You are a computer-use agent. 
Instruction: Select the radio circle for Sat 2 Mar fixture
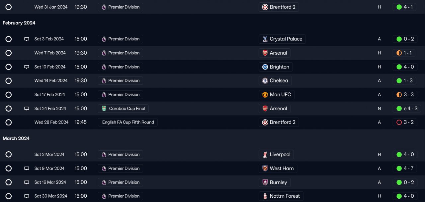point(9,155)
